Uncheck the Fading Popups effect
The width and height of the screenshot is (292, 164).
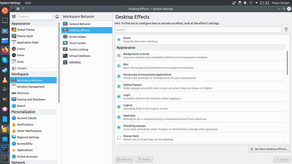point(119,86)
